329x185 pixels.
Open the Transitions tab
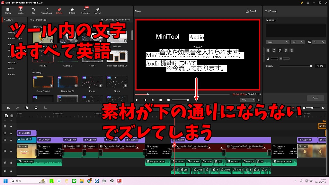pyautogui.click(x=46, y=11)
